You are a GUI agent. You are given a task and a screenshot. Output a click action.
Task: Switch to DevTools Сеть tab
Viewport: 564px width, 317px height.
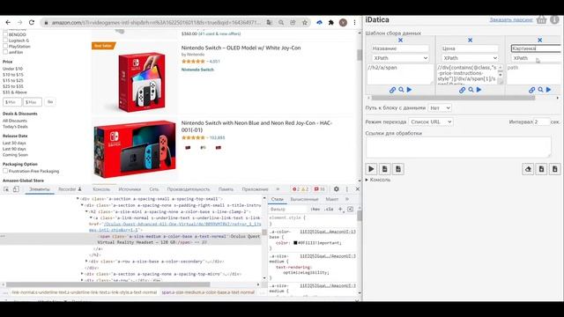click(x=154, y=189)
